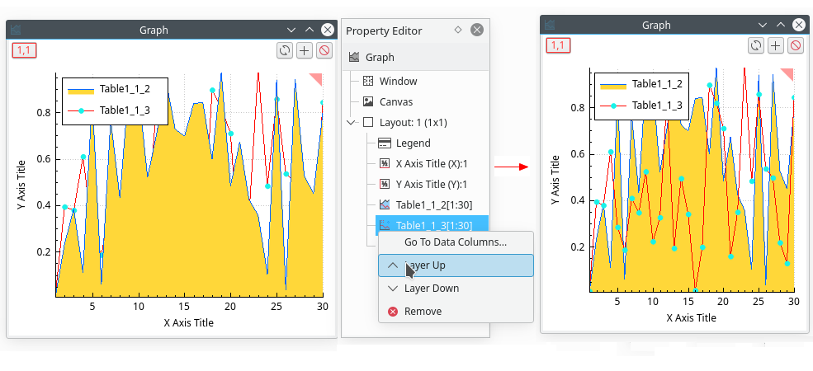This screenshot has height=371, width=813.
Task: Click Window grid icon in tree
Action: (368, 82)
